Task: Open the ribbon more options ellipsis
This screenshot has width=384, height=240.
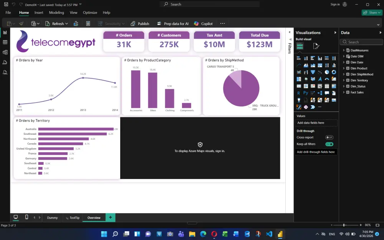Action: coord(222,23)
